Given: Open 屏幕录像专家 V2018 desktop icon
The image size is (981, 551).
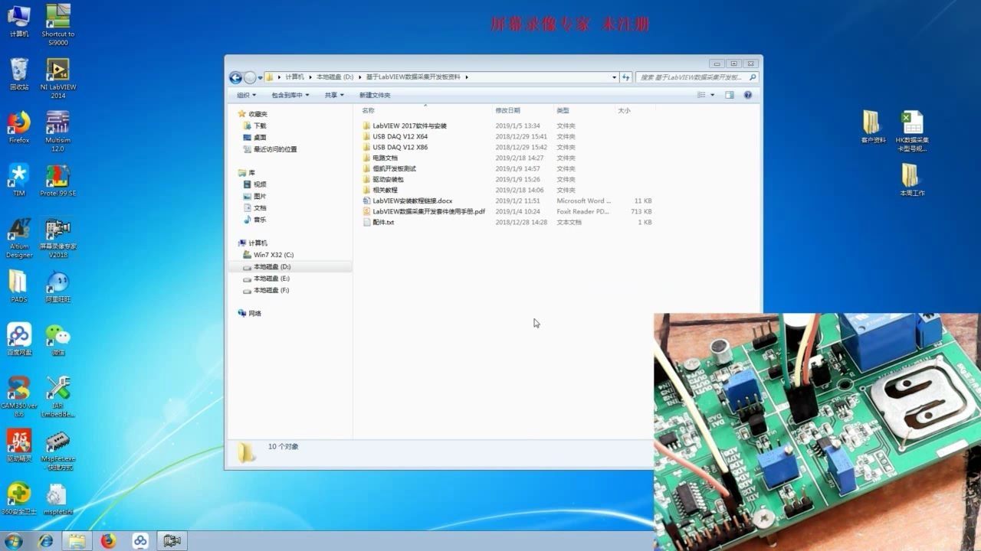Looking at the screenshot, I should [x=58, y=238].
